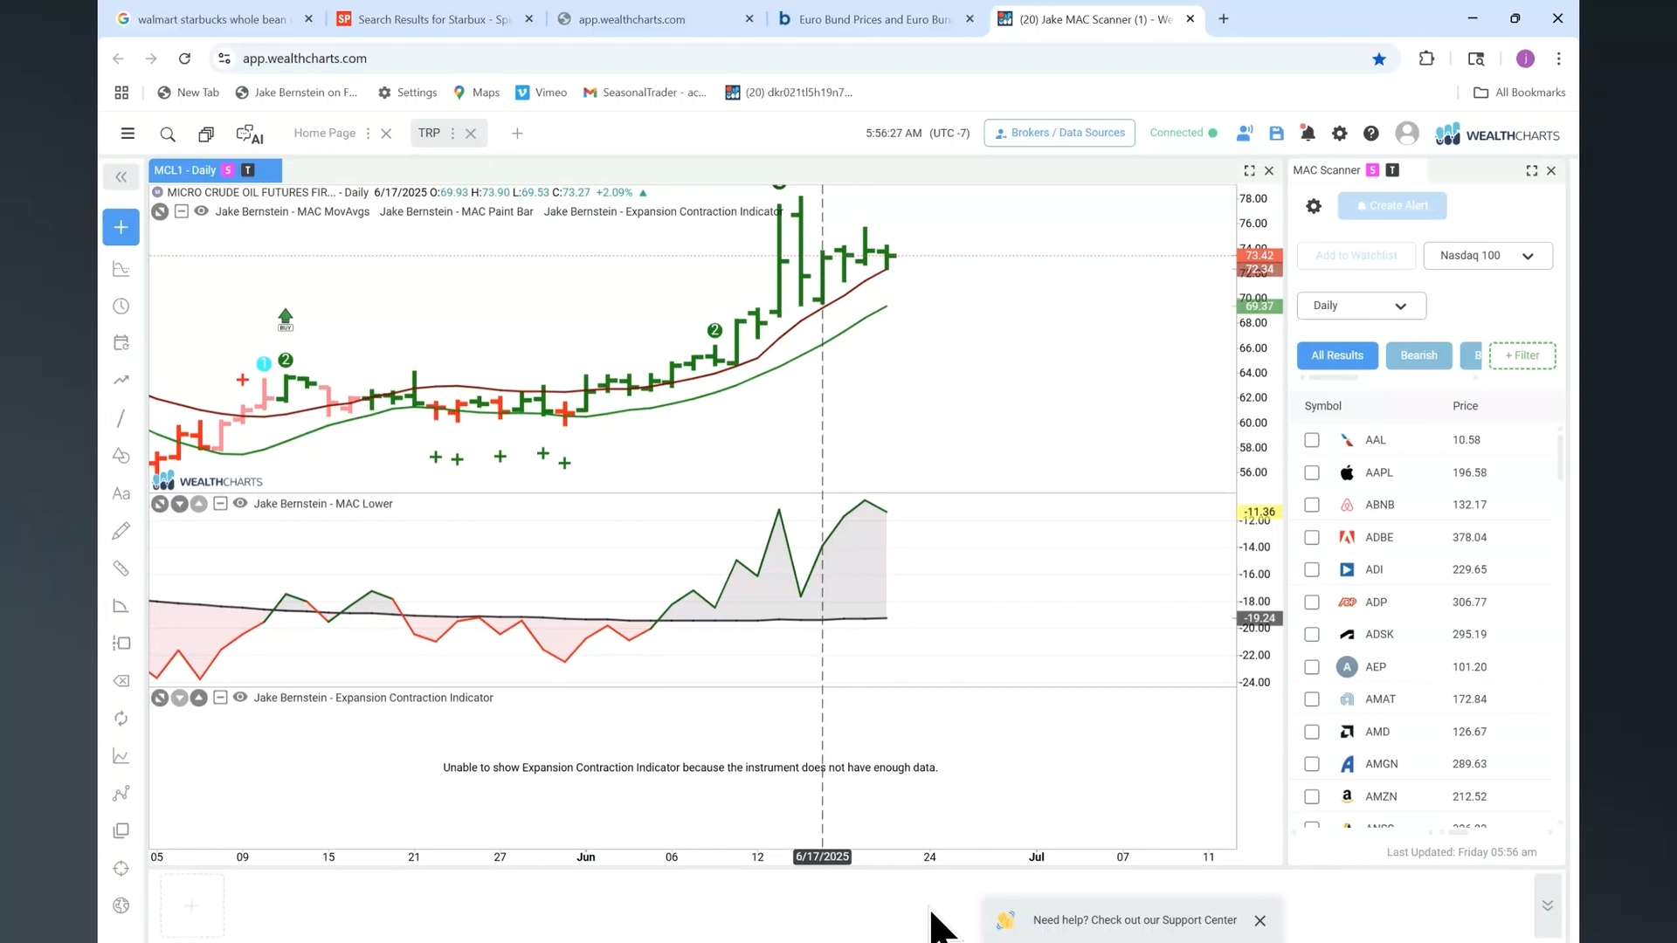Screen dimensions: 1677x943
Task: Collapse the main chart indicators minus box
Action: (181, 211)
